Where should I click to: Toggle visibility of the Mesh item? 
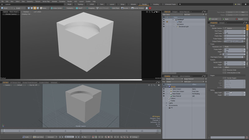[164, 22]
